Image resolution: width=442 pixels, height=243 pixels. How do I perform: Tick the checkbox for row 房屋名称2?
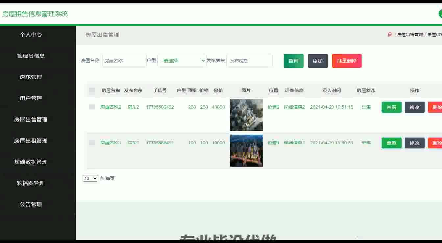92,107
